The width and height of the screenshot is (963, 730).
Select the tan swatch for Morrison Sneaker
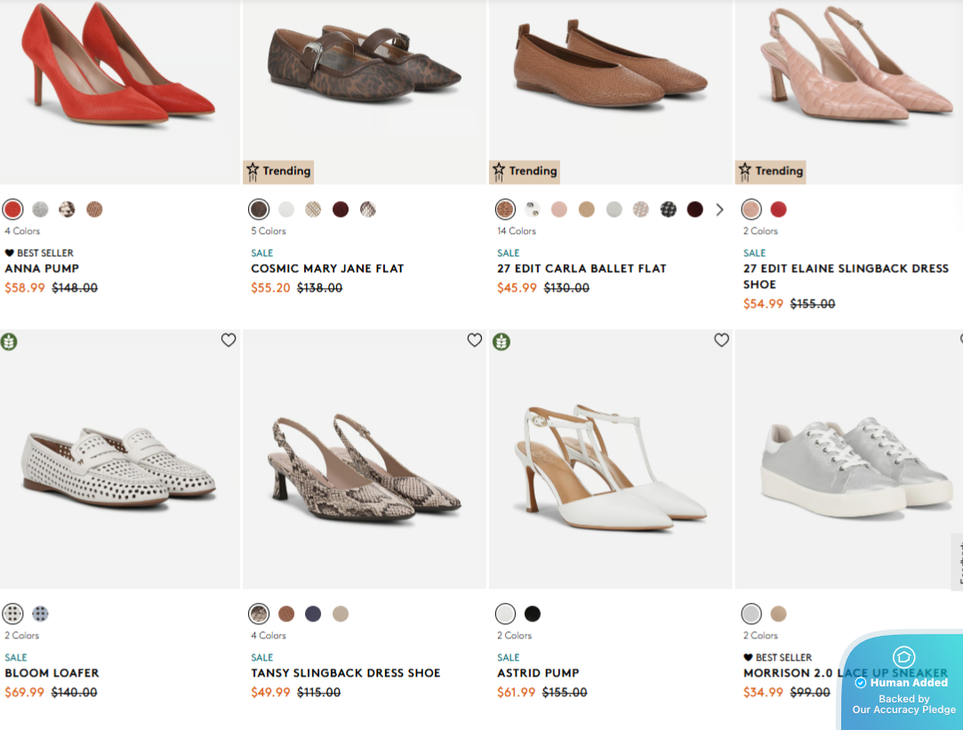[778, 614]
